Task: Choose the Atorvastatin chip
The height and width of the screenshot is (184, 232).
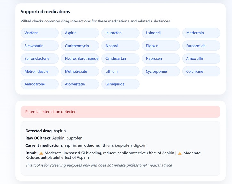Action: 80,84
